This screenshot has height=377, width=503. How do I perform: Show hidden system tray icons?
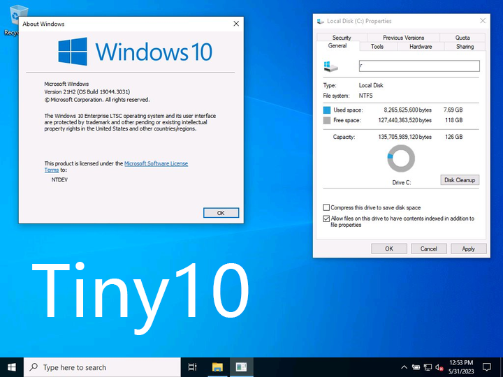(404, 367)
